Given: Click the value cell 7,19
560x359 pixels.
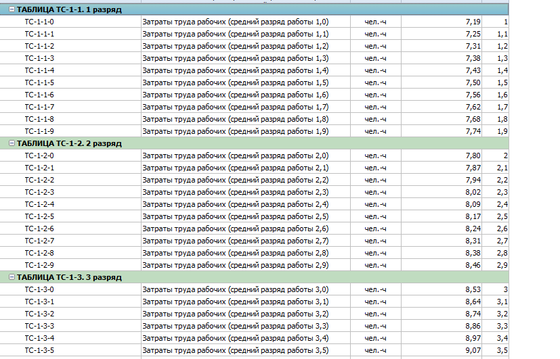Looking at the screenshot, I should pos(473,22).
